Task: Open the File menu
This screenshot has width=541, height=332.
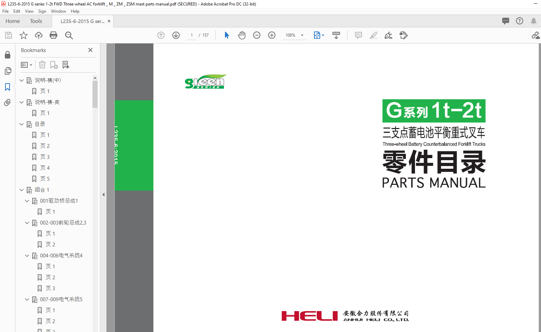Action: point(5,11)
